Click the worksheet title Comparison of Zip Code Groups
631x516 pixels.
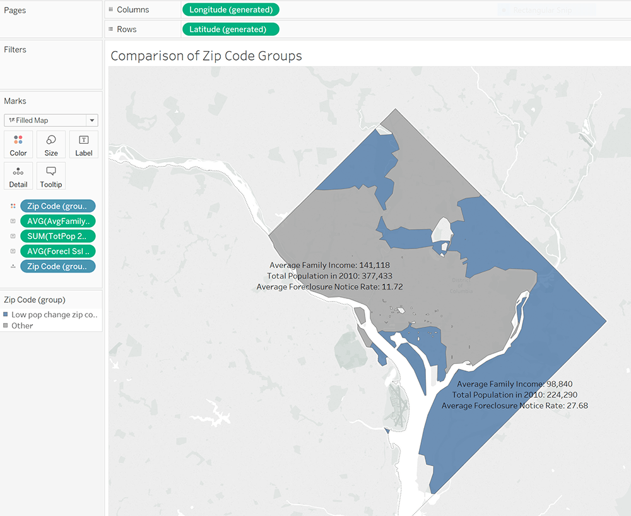coord(206,56)
